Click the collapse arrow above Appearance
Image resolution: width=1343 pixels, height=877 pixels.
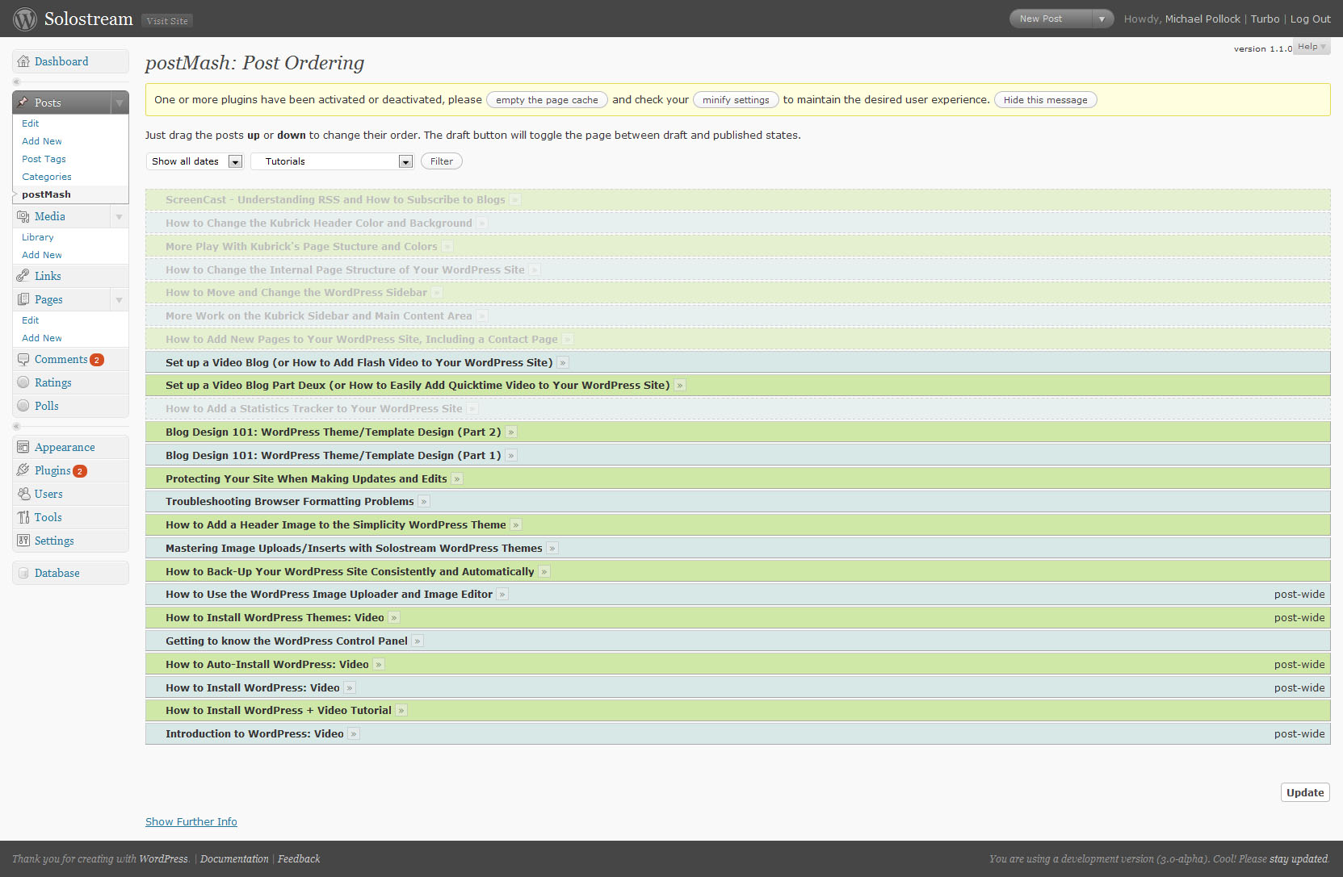tap(16, 426)
